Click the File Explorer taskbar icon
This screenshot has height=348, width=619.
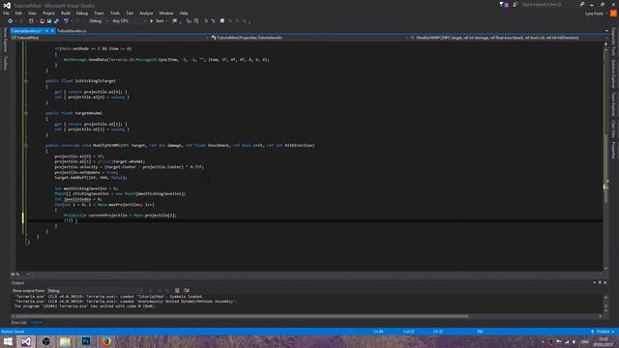tap(65, 341)
